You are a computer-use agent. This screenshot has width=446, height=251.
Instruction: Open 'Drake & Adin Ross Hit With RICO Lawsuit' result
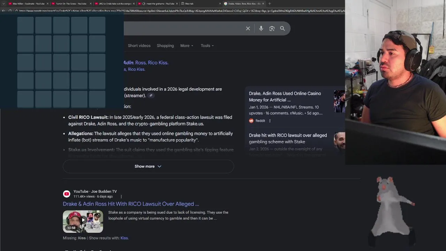131,204
